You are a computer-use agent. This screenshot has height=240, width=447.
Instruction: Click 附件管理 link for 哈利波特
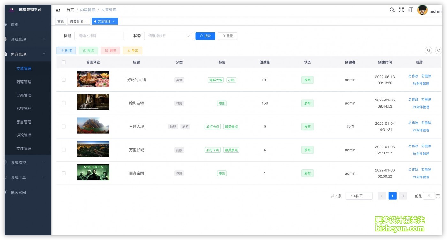(421, 107)
